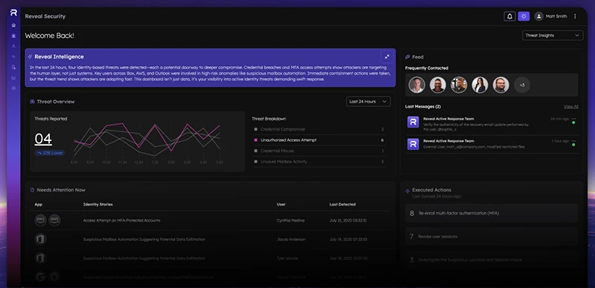Select Unauthorized Access Attempt breakdown row
Screen dimensions: 595x288
point(319,140)
